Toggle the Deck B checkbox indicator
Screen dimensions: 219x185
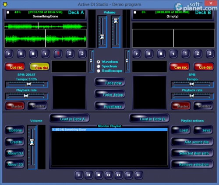tap(135, 12)
